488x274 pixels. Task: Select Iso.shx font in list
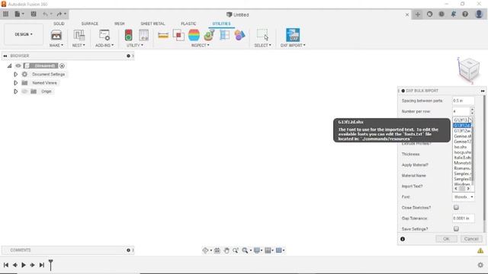(x=462, y=147)
